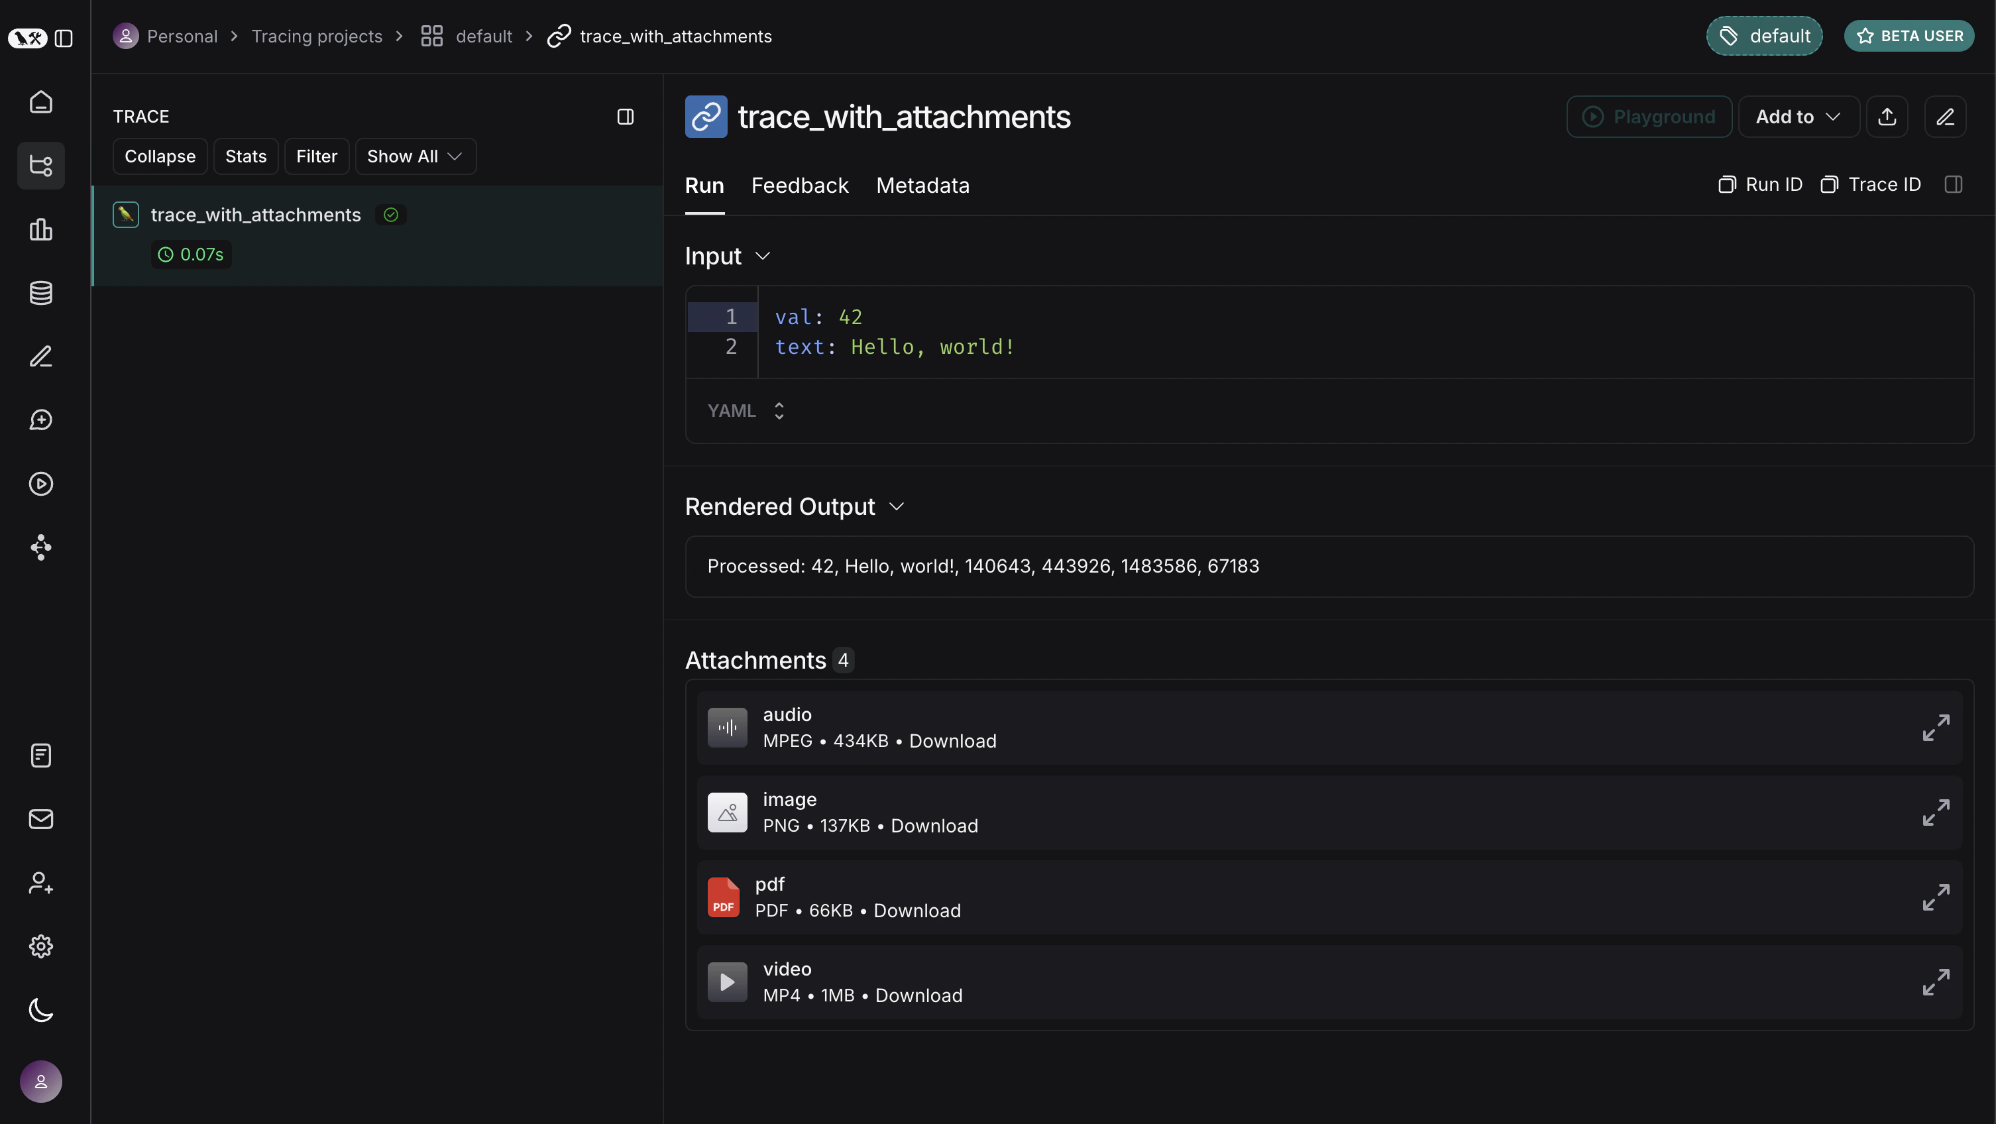
Task: Download the pdf attachment
Action: coord(916,911)
